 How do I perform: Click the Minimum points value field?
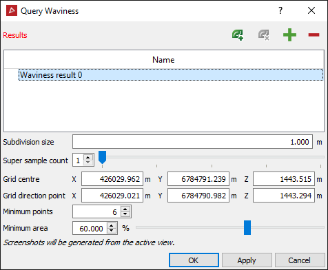pos(96,211)
